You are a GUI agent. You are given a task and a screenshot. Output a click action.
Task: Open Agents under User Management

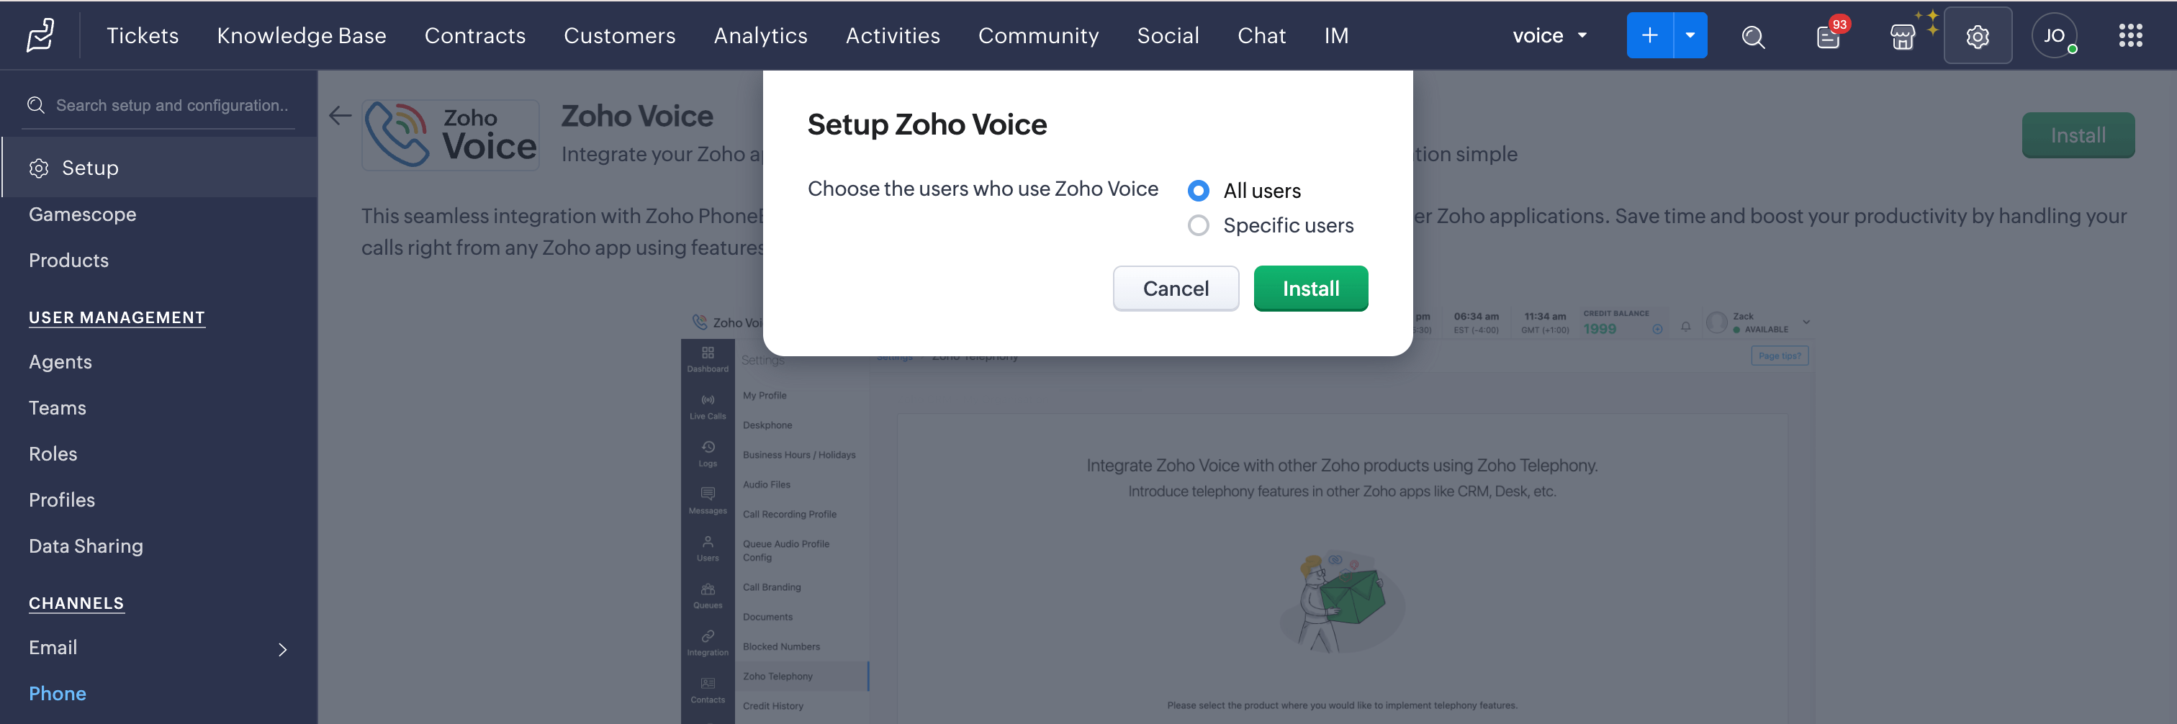[x=60, y=361]
